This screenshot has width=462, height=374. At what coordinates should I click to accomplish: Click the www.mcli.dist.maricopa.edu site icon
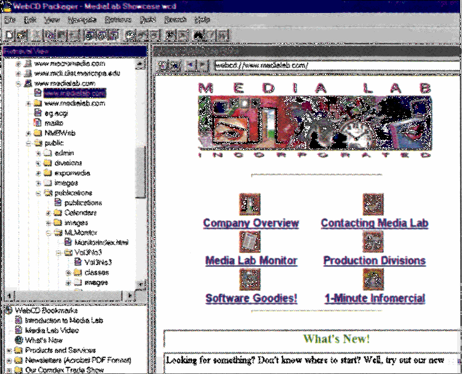tap(28, 73)
